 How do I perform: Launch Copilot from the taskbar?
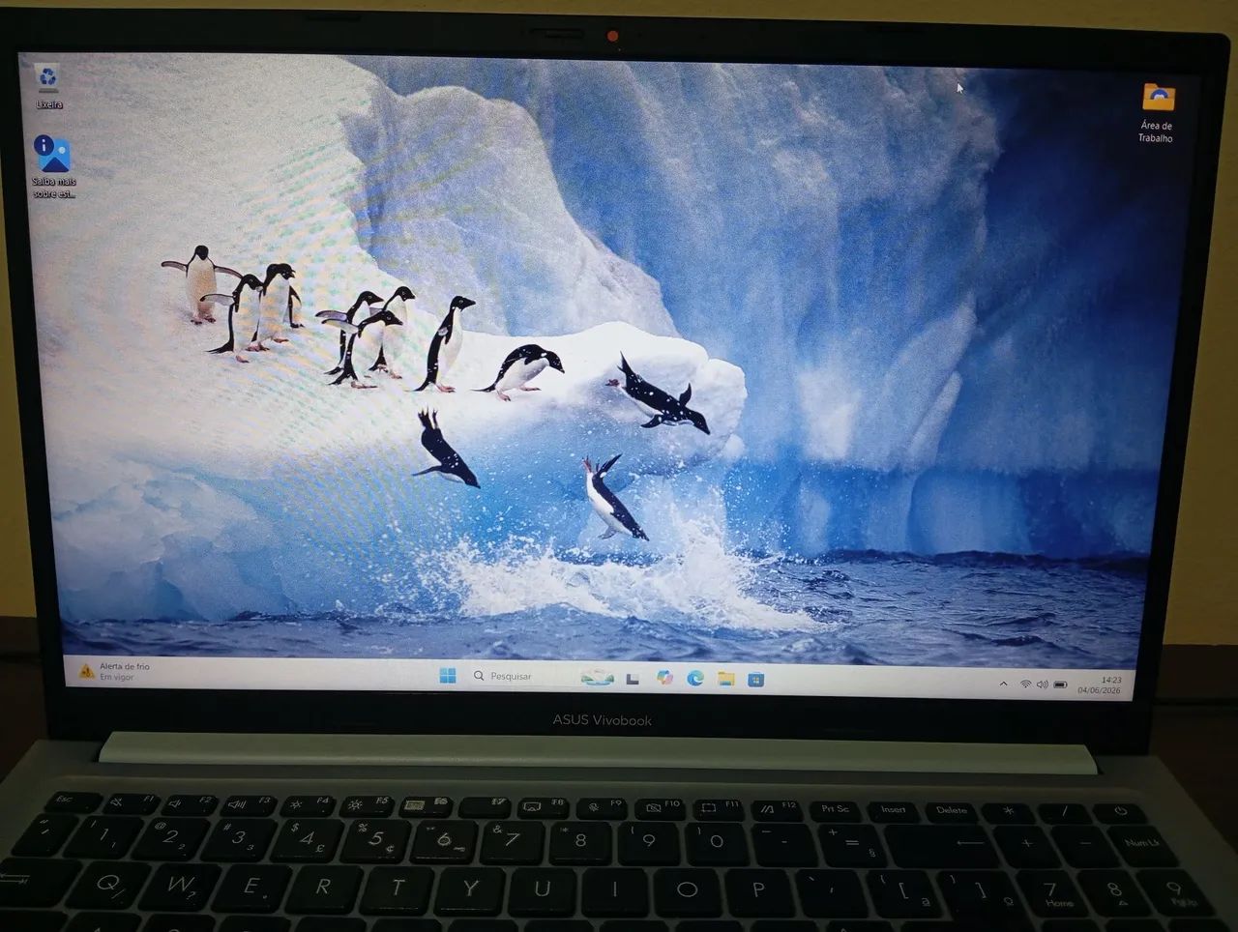pos(664,678)
